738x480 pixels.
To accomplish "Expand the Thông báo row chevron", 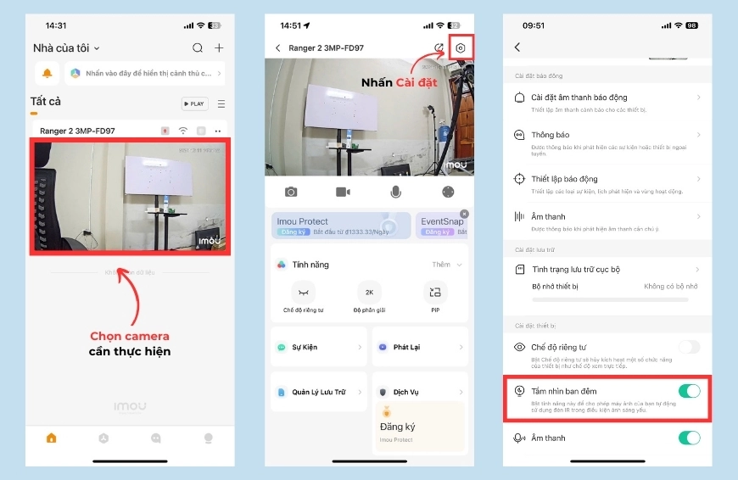I will [x=698, y=135].
